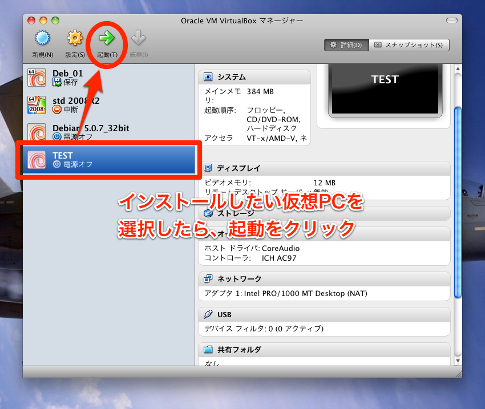Click the ICH AC97 controller text

tap(279, 258)
